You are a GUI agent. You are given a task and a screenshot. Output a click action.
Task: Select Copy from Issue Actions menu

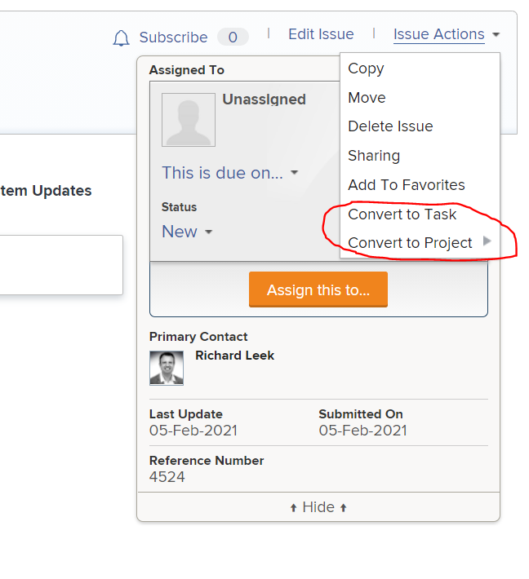coord(366,69)
